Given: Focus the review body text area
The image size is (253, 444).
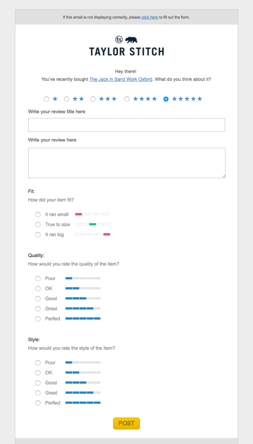Looking at the screenshot, I should [127, 163].
